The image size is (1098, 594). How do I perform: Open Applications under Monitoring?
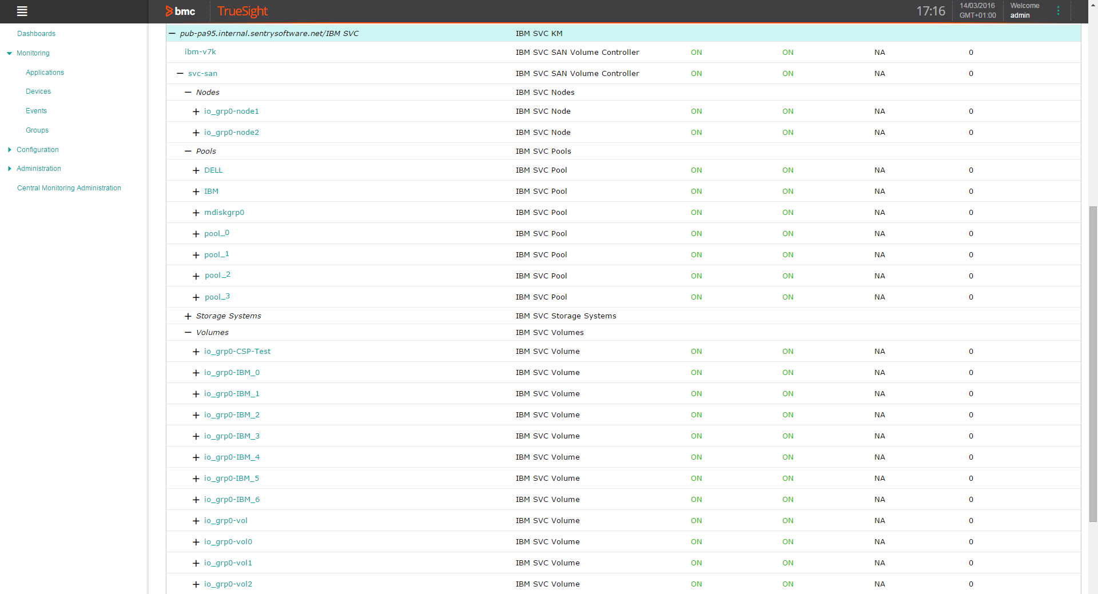pyautogui.click(x=45, y=73)
